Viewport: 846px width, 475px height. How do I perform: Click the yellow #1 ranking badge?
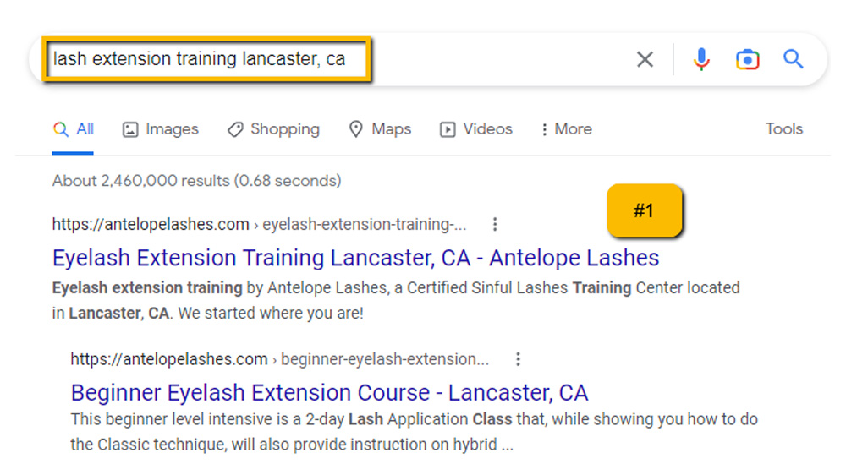[x=644, y=210]
